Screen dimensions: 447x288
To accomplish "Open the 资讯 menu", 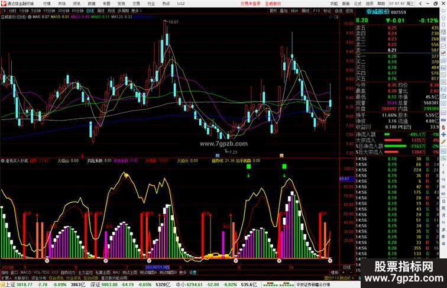I will 77,4.
